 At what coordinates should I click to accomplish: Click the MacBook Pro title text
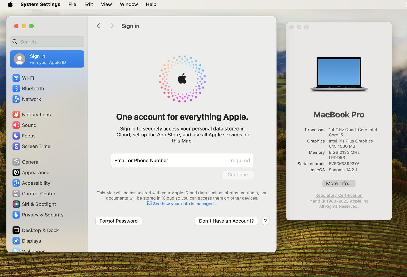pyautogui.click(x=339, y=115)
